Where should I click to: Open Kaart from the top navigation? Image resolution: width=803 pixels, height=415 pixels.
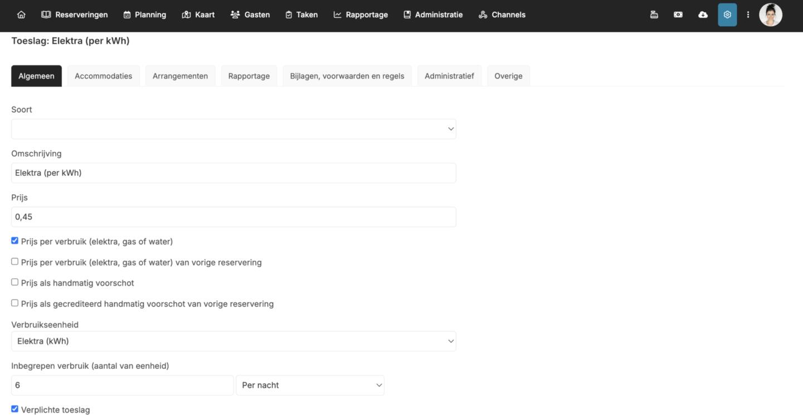click(198, 15)
